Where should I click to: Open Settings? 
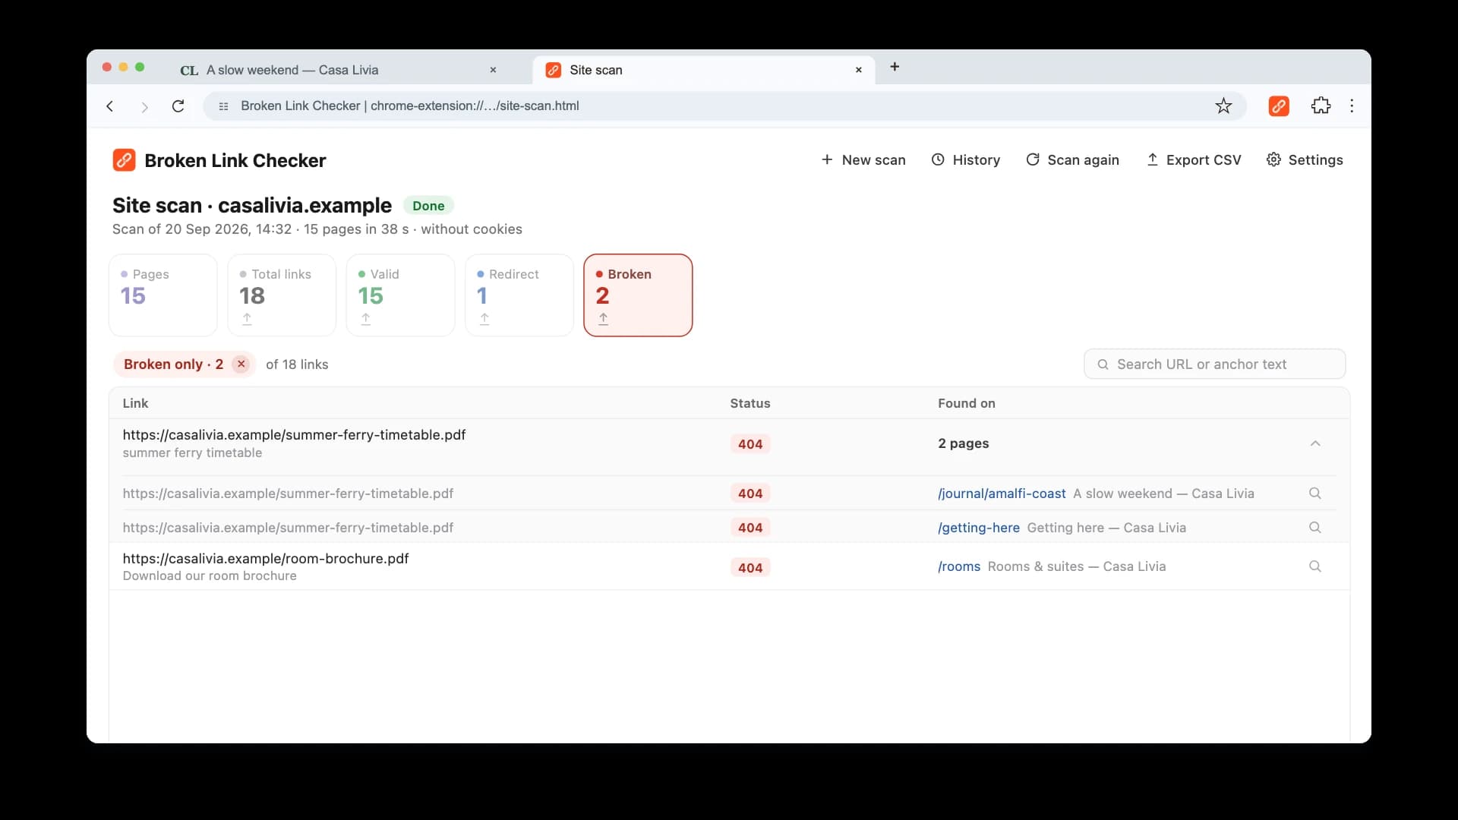point(1305,160)
